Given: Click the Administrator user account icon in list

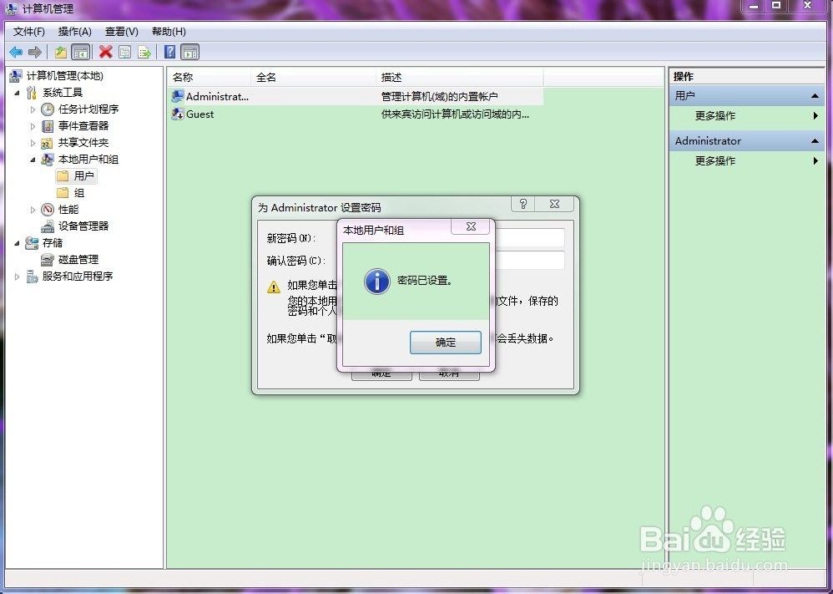Looking at the screenshot, I should point(178,96).
